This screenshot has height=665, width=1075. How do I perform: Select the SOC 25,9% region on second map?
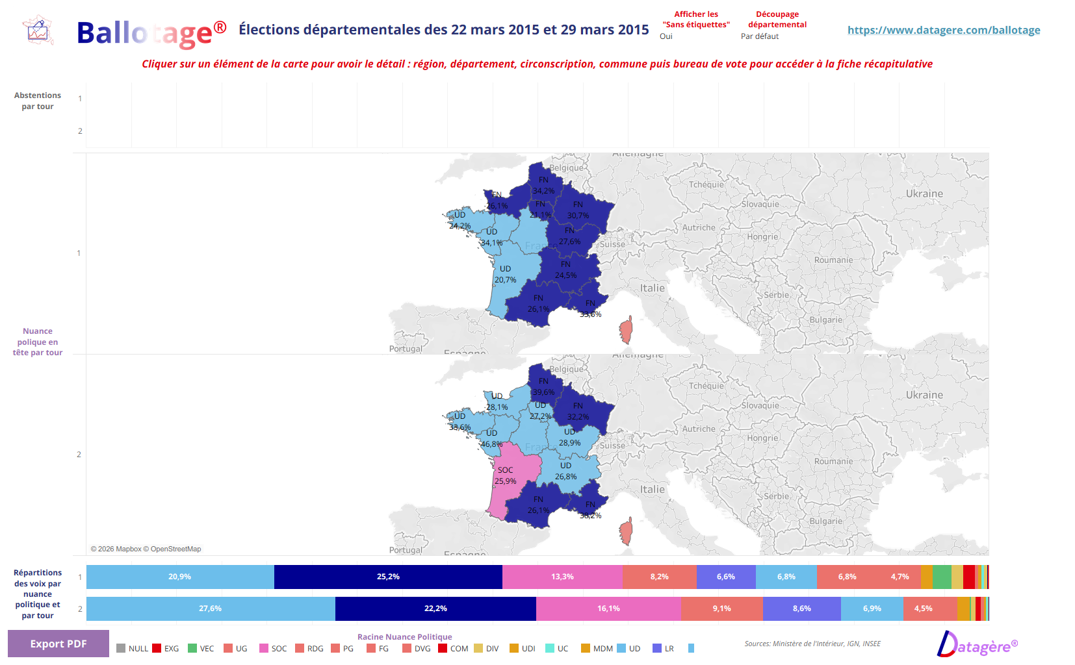(506, 473)
